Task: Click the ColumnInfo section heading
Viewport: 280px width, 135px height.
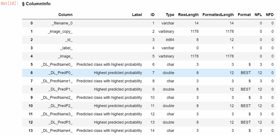Action: point(36,4)
